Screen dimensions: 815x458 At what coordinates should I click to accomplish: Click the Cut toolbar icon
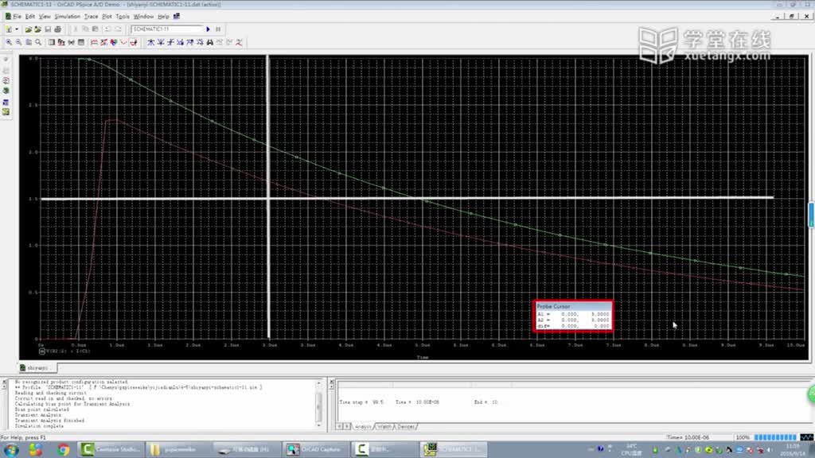click(x=76, y=29)
